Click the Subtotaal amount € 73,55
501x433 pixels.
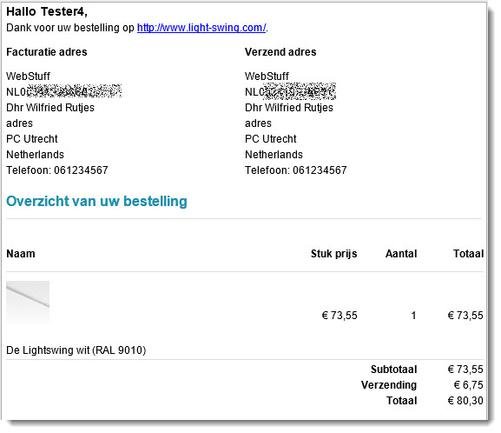pos(465,370)
